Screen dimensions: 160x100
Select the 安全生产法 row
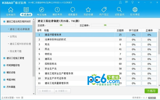click(96, 69)
